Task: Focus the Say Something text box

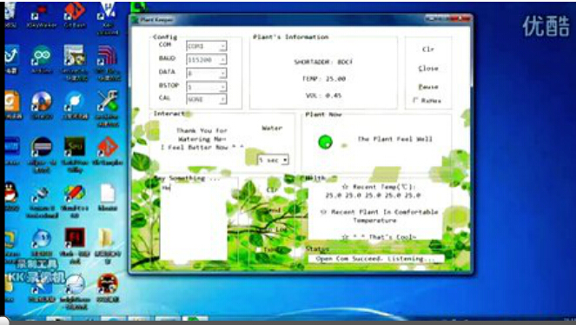Action: [x=194, y=222]
